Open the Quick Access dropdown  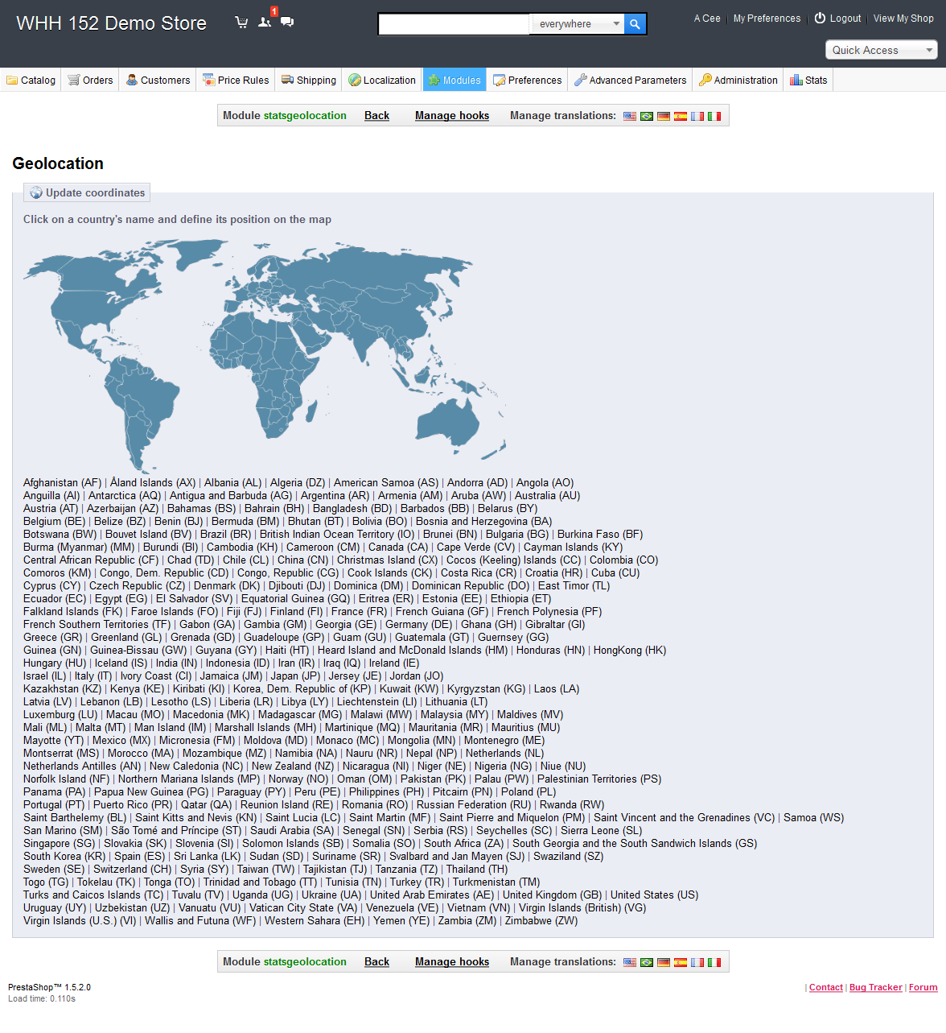coord(882,50)
